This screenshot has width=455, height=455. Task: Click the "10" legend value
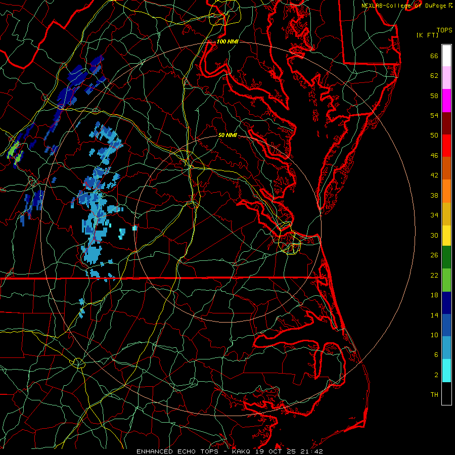(x=434, y=335)
